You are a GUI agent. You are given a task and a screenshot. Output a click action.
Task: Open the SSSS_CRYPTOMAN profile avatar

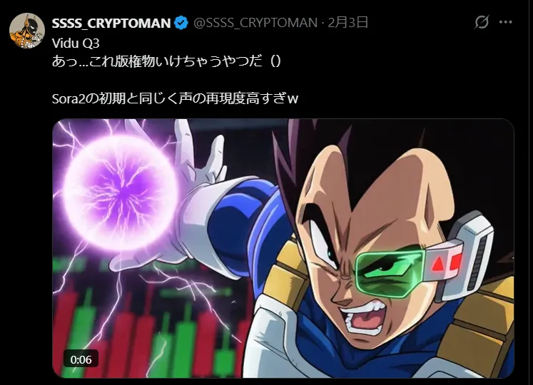27,31
